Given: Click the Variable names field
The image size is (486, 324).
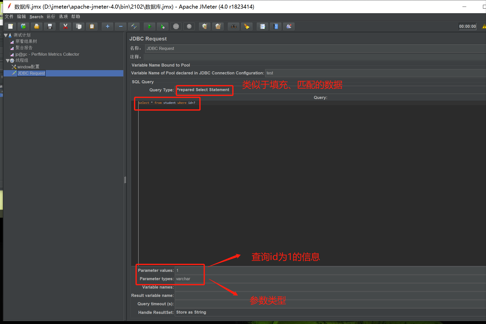Looking at the screenshot, I should (x=331, y=287).
